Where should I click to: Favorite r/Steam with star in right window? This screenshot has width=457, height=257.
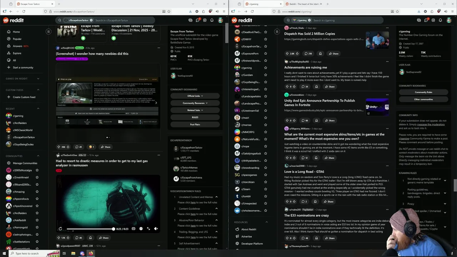click(x=266, y=189)
